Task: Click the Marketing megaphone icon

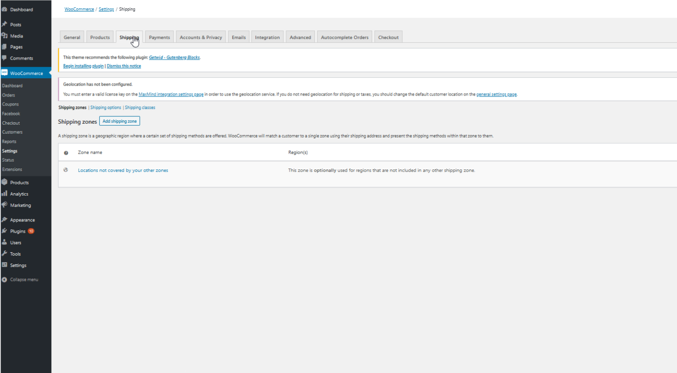Action: 4,205
